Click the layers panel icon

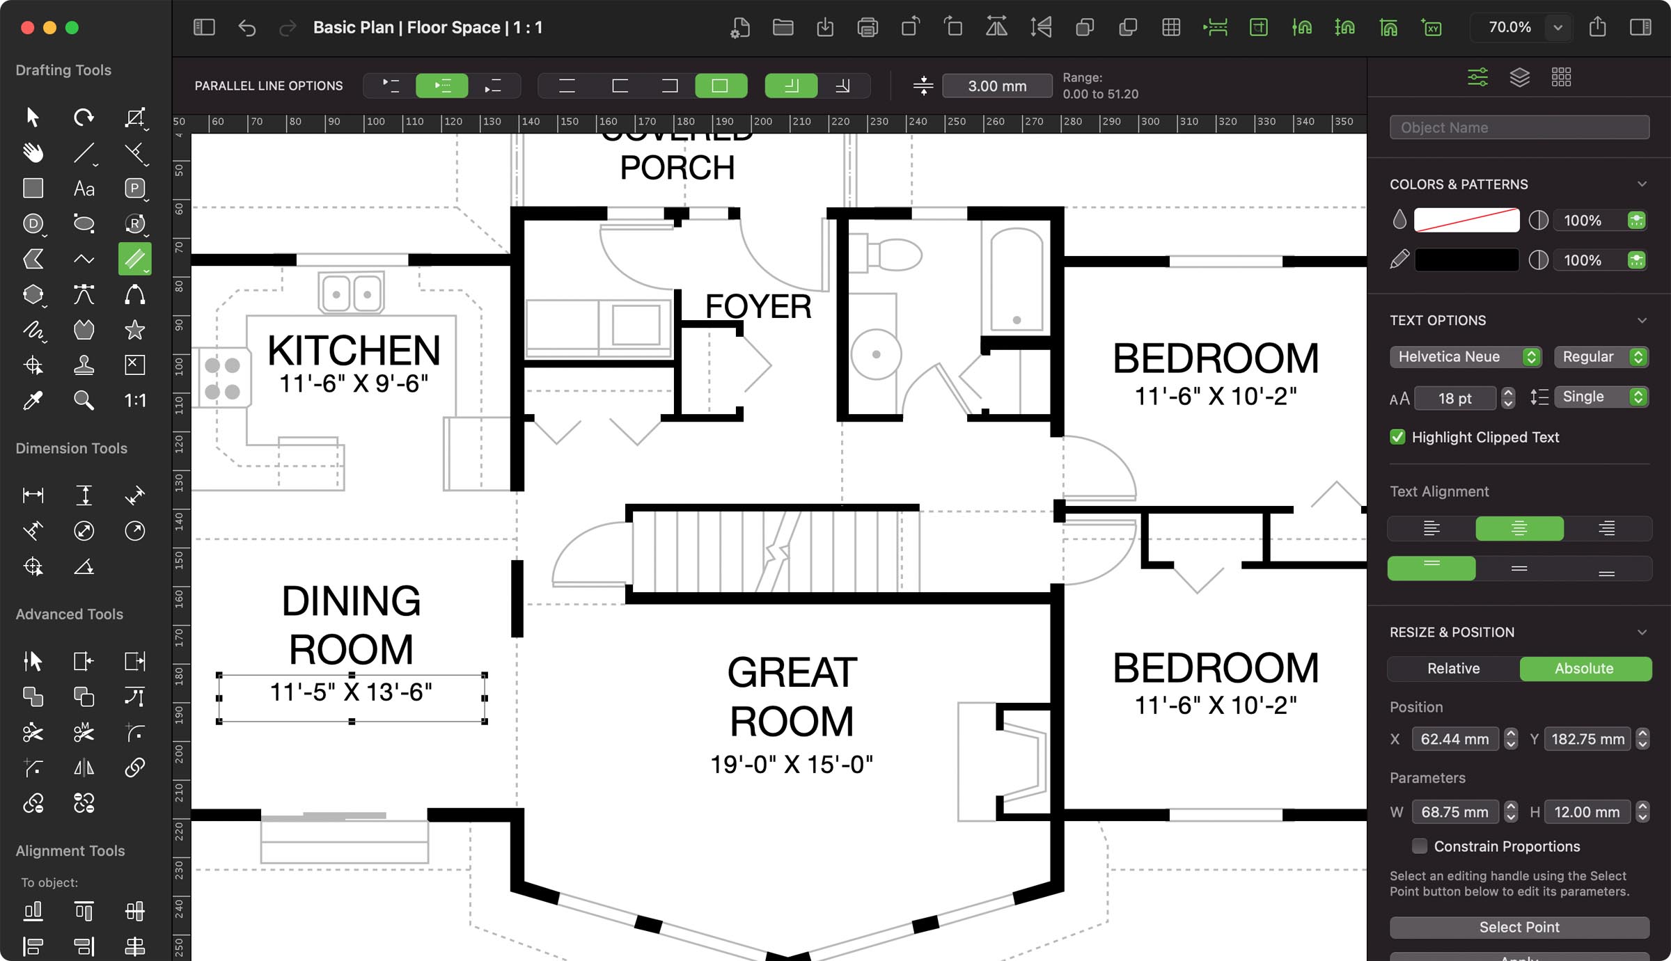pyautogui.click(x=1519, y=77)
